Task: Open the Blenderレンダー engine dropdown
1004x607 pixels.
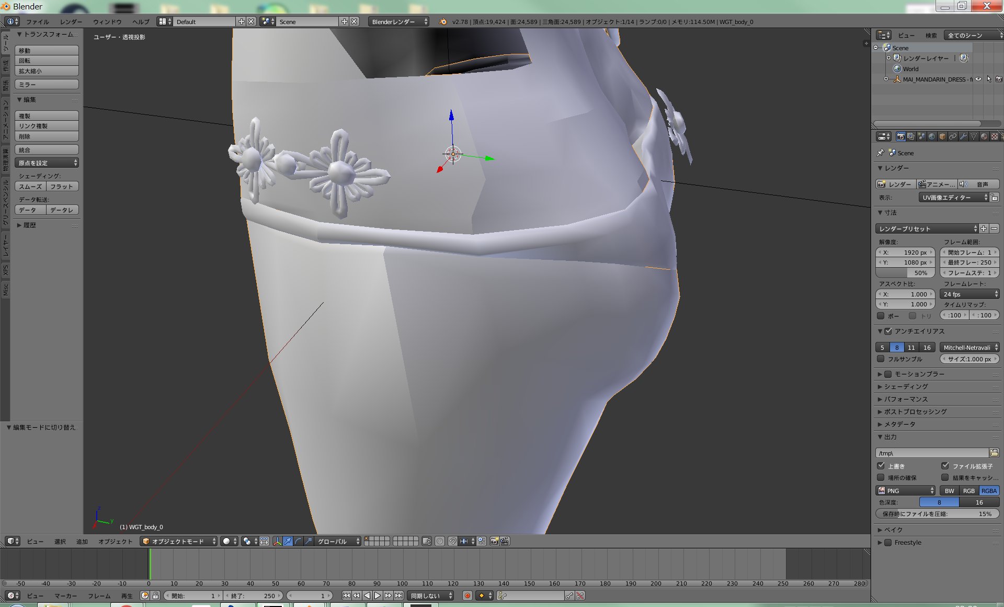Action: pos(398,21)
